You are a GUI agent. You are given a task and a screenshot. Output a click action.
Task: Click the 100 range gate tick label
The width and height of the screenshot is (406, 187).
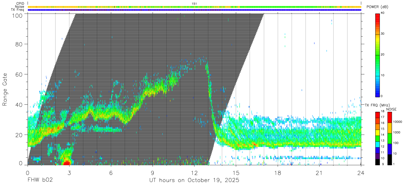coord(17,15)
